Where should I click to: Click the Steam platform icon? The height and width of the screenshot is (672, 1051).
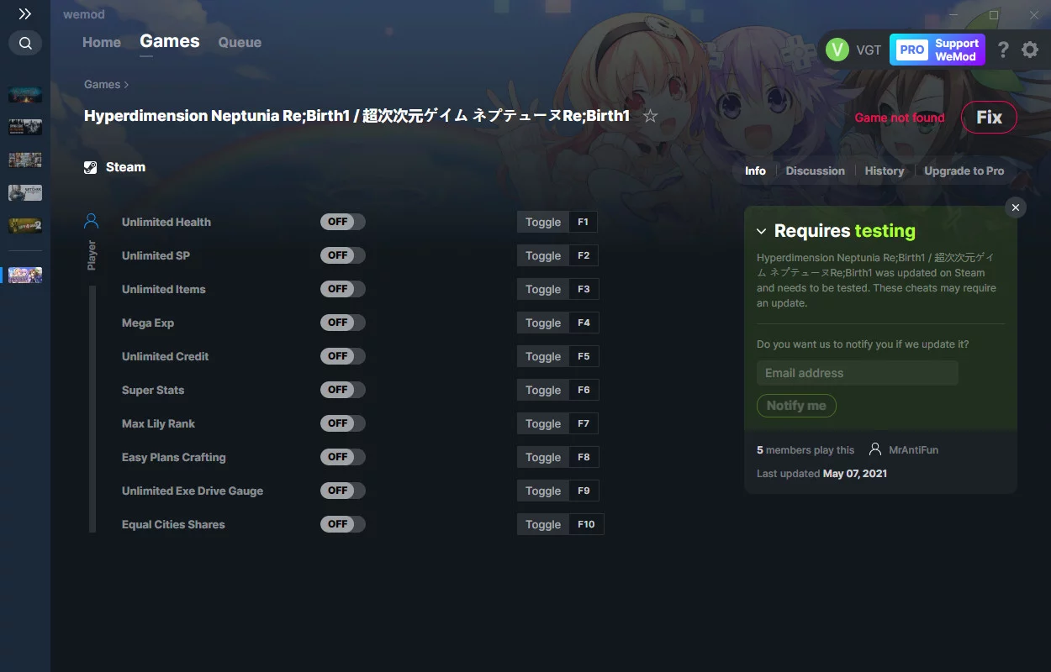click(x=91, y=167)
